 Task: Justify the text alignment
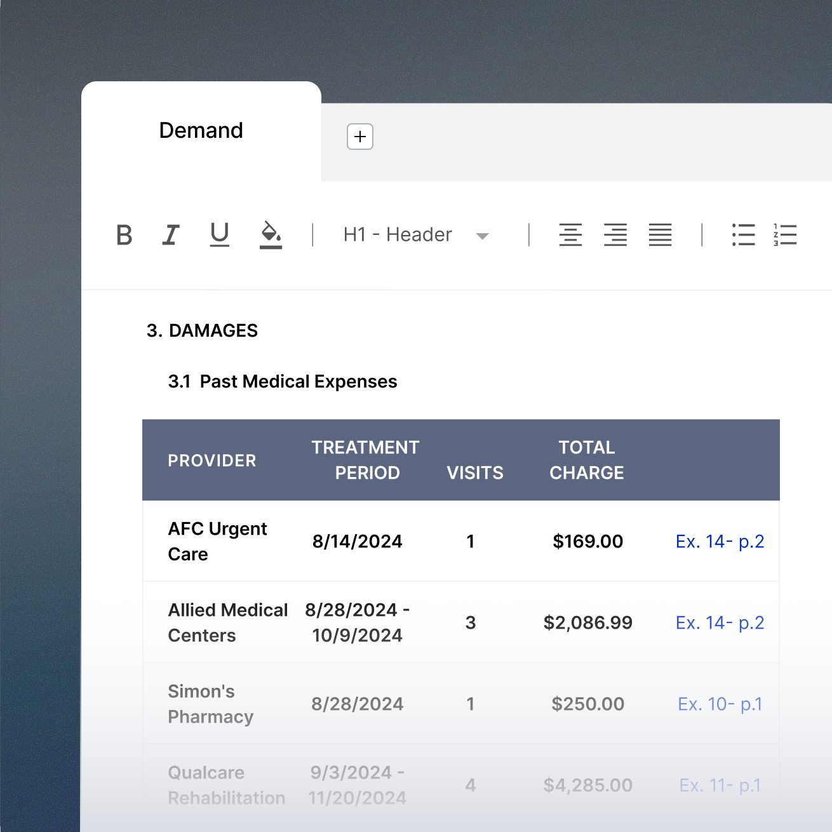pos(661,235)
